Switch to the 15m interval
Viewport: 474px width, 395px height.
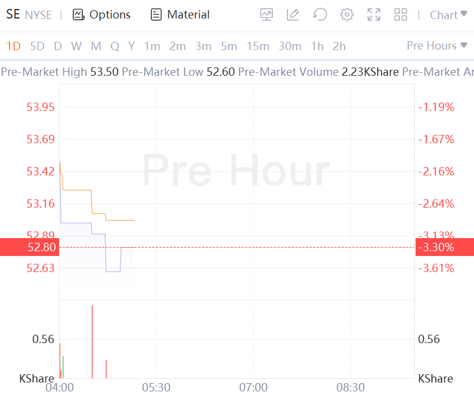click(258, 46)
